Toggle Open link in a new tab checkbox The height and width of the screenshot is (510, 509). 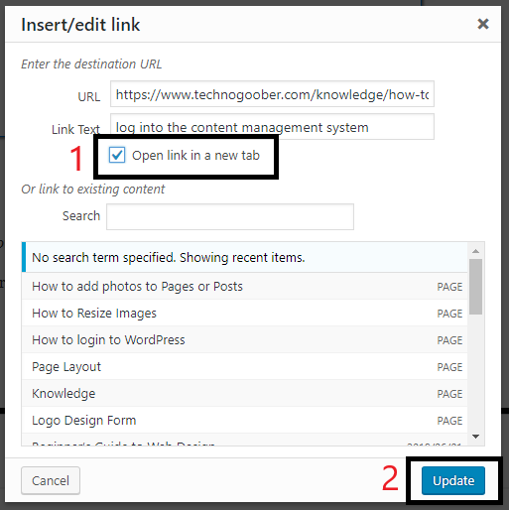pos(117,155)
